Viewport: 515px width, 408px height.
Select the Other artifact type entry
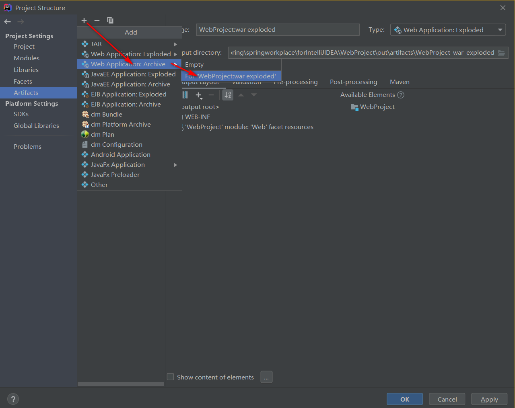pyautogui.click(x=129, y=185)
